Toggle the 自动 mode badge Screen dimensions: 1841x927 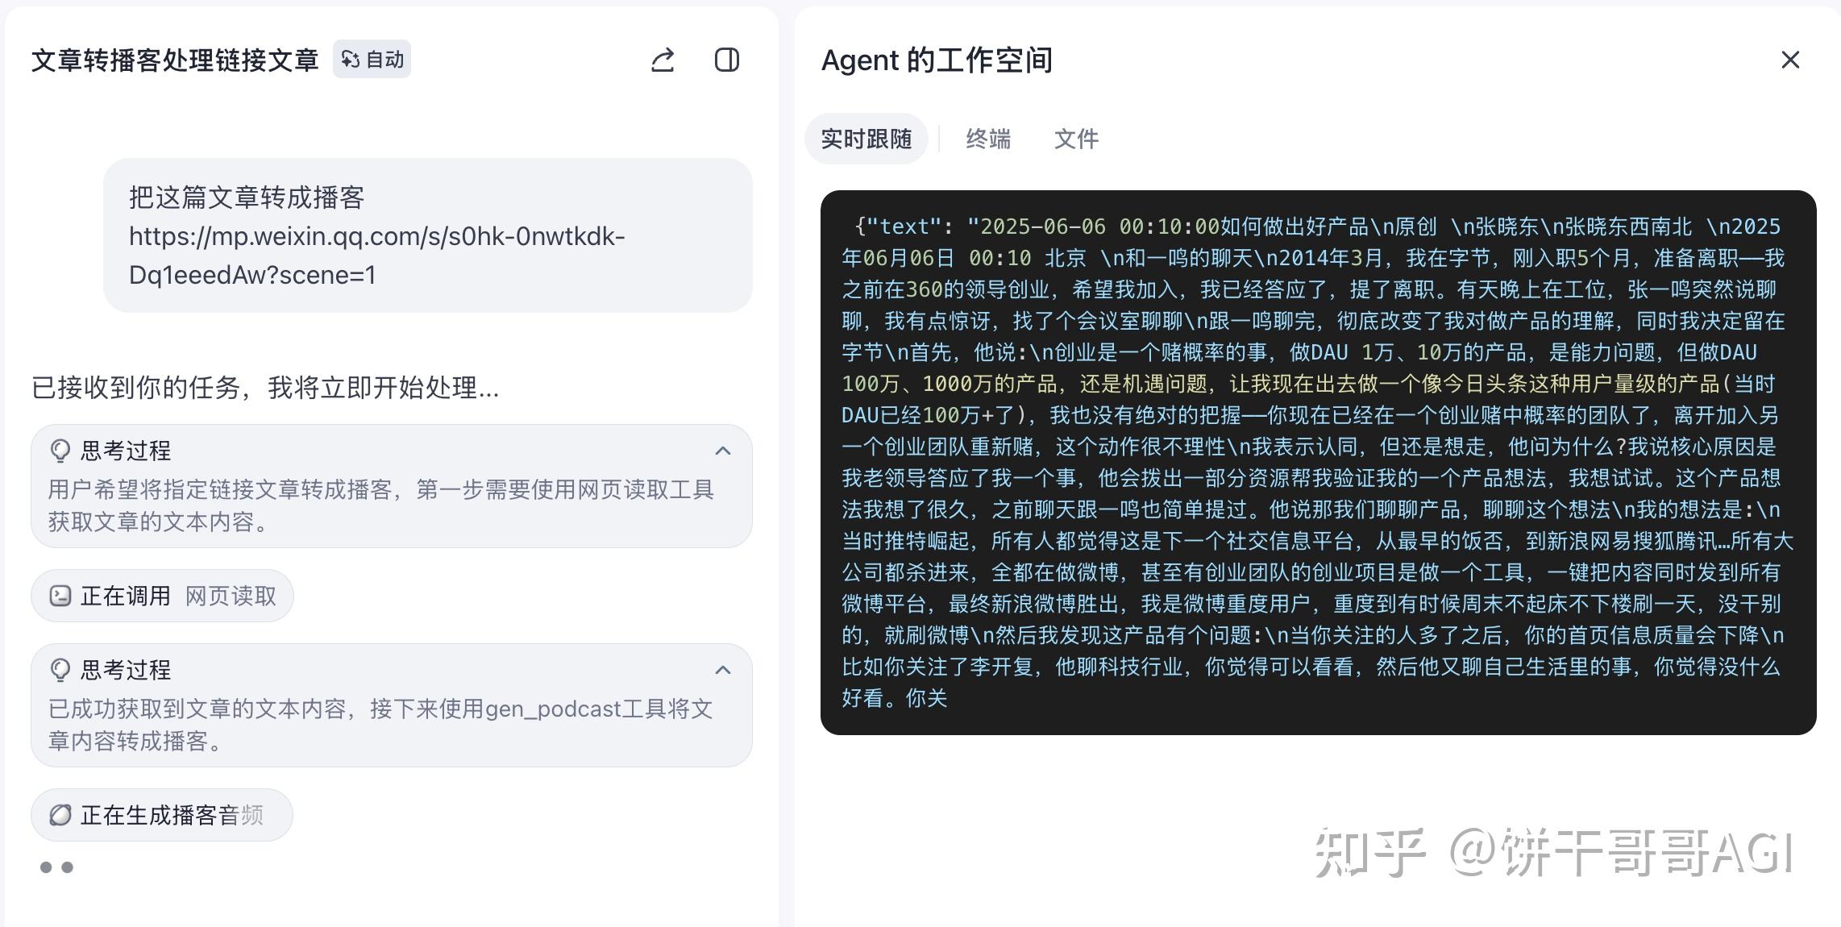point(372,59)
